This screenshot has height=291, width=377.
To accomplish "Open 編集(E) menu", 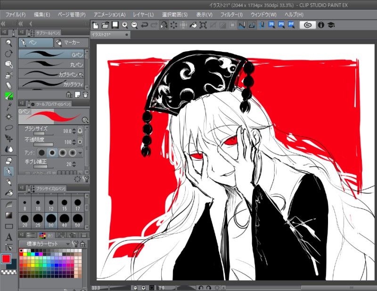I will [x=42, y=15].
